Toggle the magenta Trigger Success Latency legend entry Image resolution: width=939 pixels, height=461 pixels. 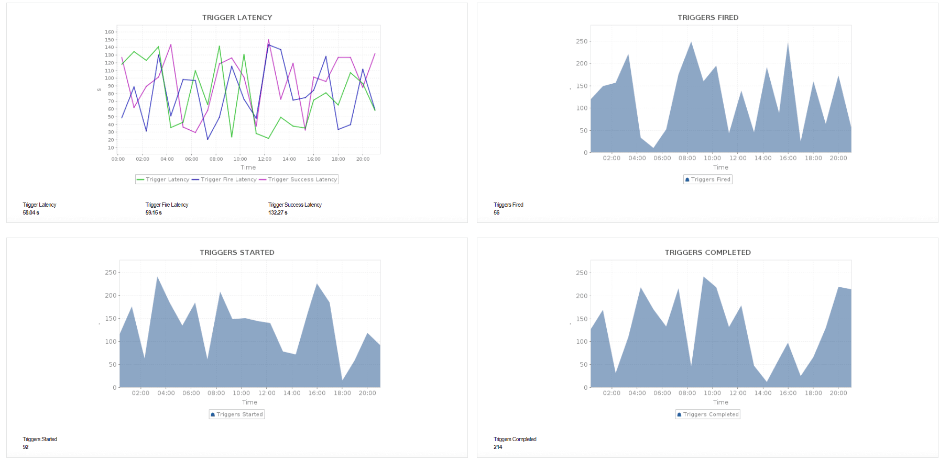pyautogui.click(x=298, y=179)
